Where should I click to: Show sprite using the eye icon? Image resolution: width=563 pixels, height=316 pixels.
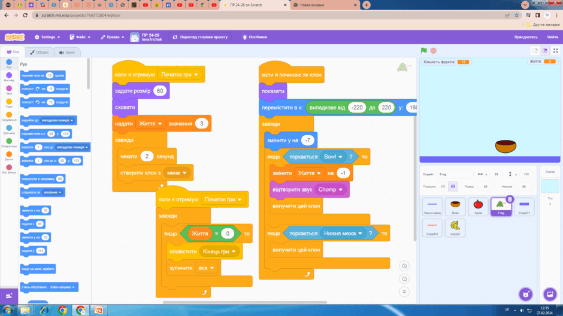tap(443, 186)
